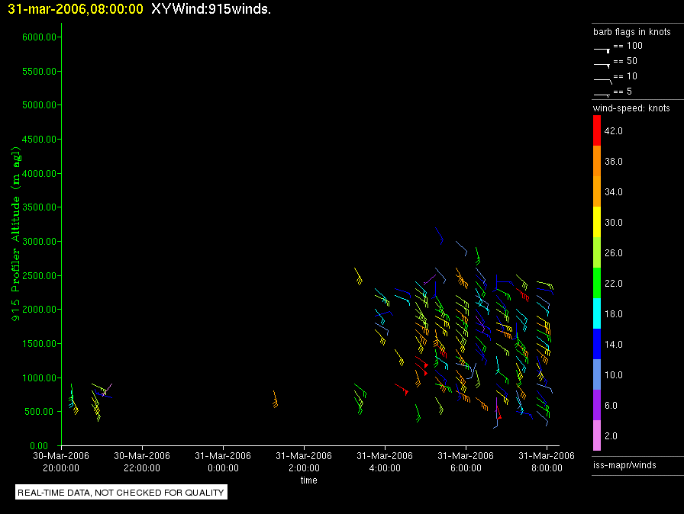Choose the cyan 18.0 knots color band

click(598, 313)
